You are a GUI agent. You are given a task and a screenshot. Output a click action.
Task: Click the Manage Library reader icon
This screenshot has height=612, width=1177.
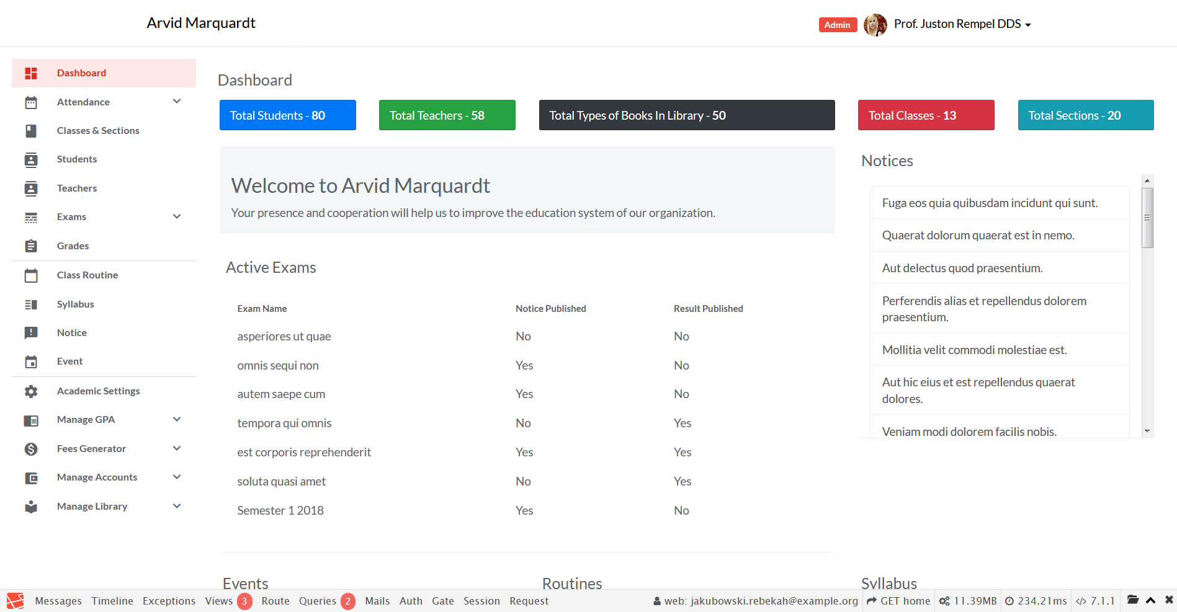click(31, 507)
